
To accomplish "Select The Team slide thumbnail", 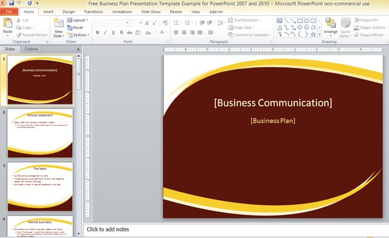I will (x=40, y=187).
